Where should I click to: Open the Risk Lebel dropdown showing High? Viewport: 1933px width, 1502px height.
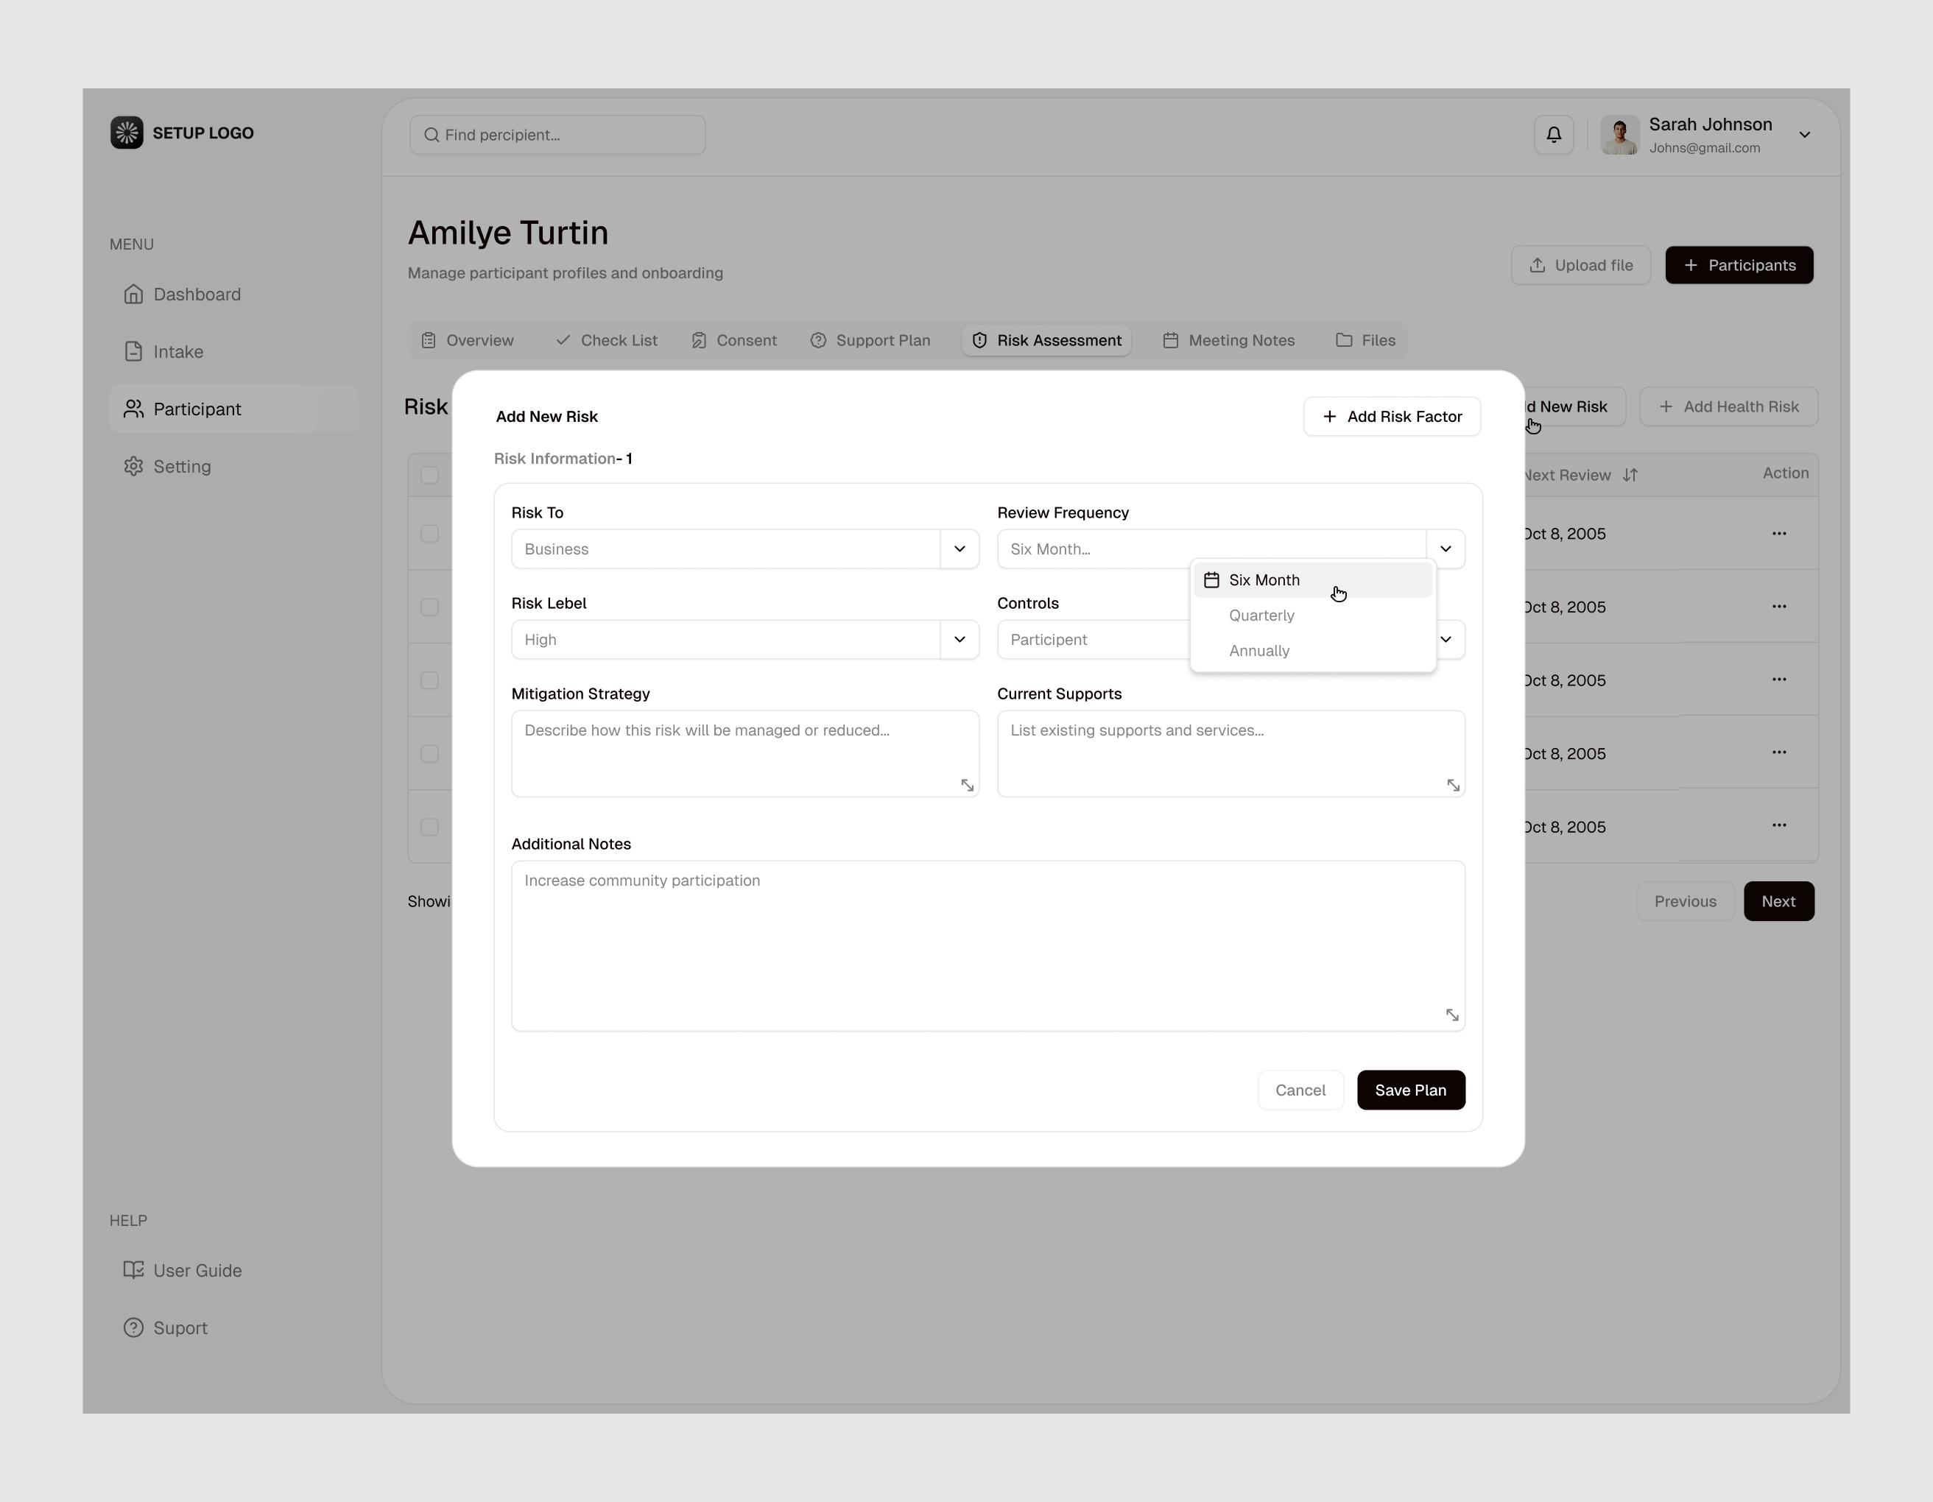959,639
